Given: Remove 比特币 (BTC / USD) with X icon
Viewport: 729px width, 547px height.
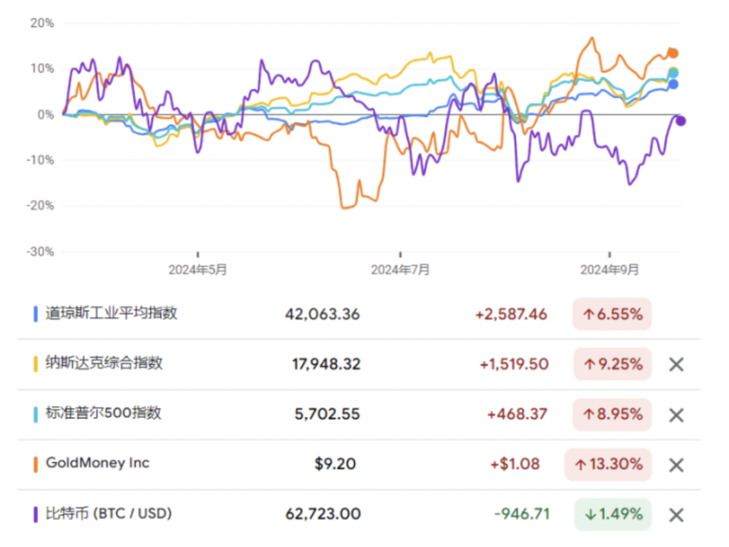Looking at the screenshot, I should [x=676, y=515].
